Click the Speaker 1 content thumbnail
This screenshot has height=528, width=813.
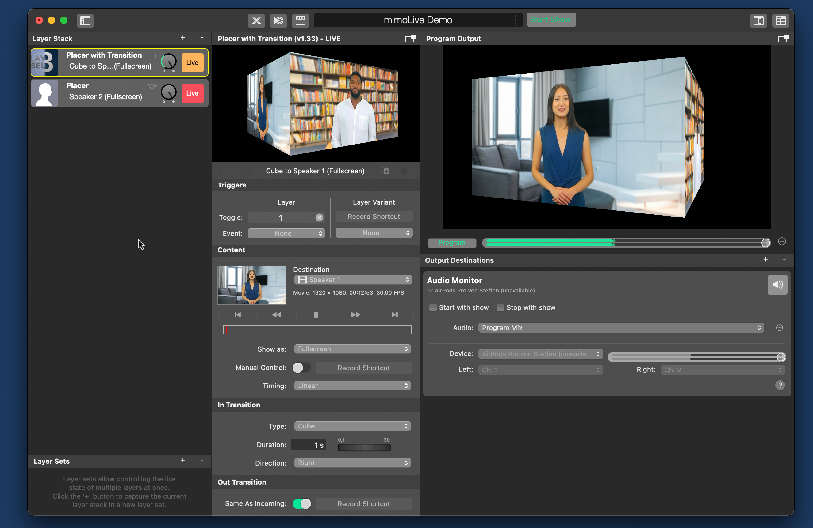pyautogui.click(x=252, y=285)
